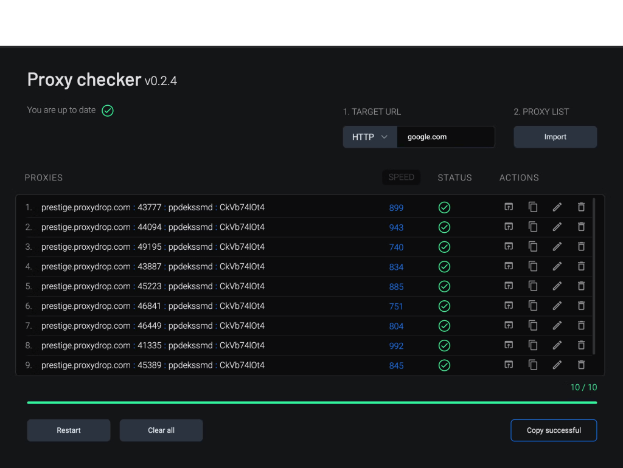Focus the google.com target URL field
Image resolution: width=623 pixels, height=468 pixels.
[445, 137]
